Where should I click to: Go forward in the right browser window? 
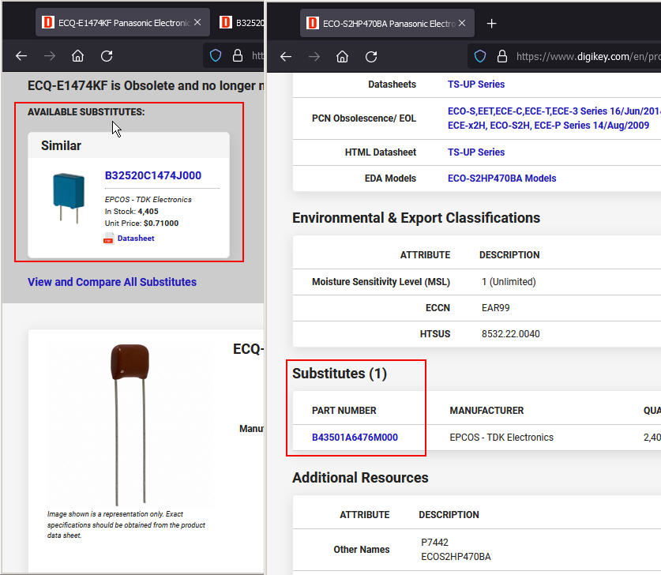[314, 57]
